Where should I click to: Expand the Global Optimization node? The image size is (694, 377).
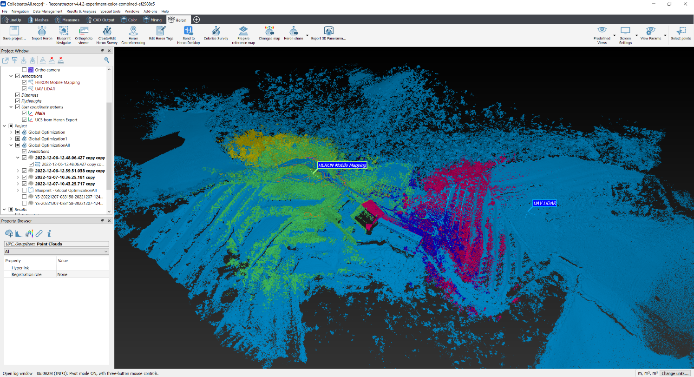[11, 132]
